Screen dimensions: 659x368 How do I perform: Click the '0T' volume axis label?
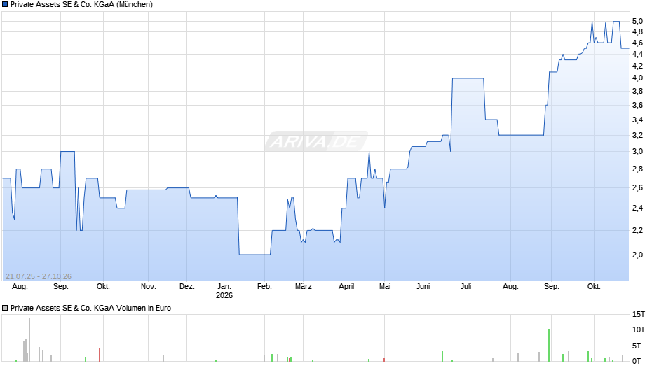[x=637, y=361]
